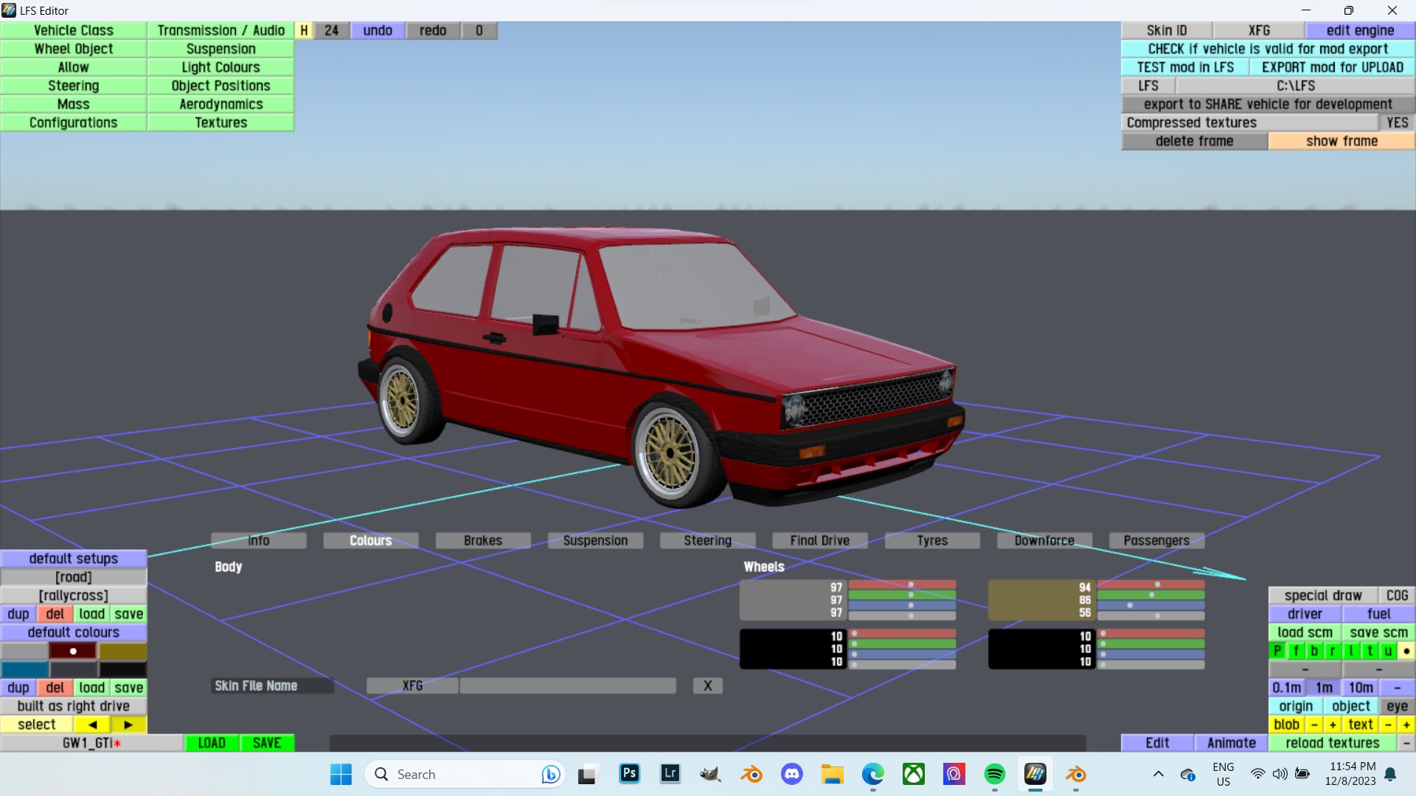Click the green SAVE vehicle button
Viewport: 1416px width, 796px height.
click(x=267, y=743)
